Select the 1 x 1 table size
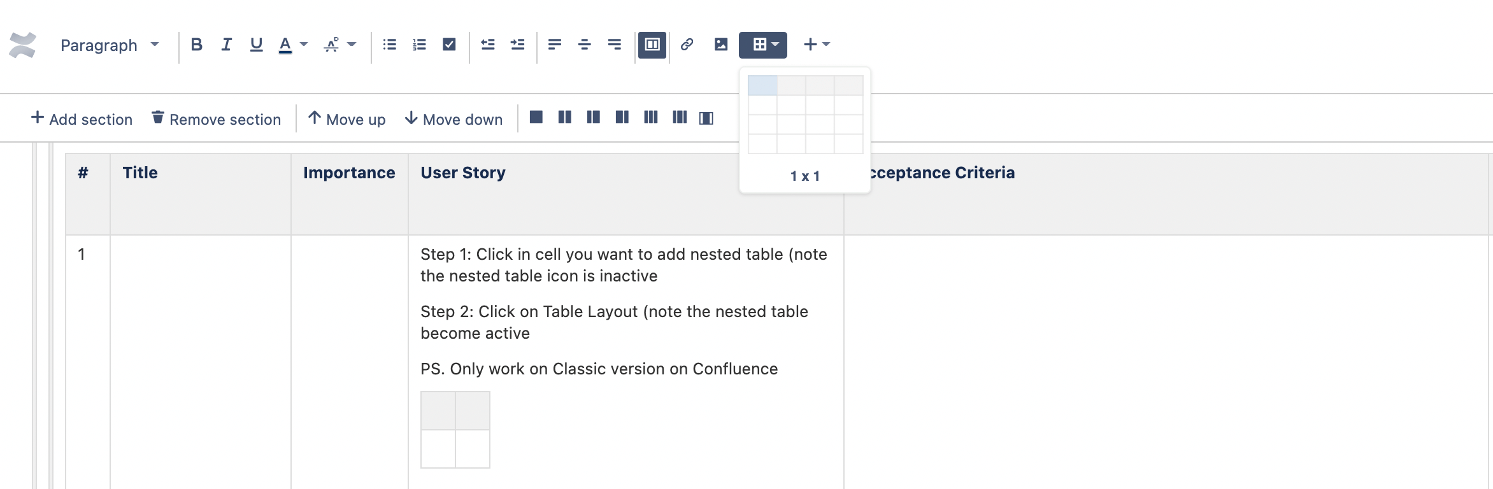Viewport: 1493px width, 489px height. 762,84
